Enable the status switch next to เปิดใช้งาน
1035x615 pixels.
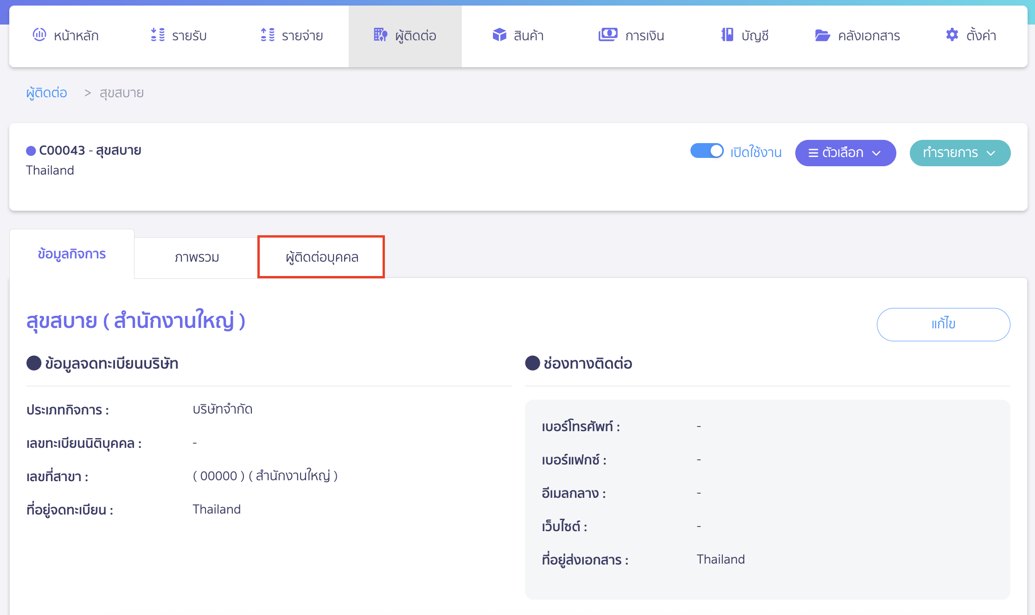707,151
